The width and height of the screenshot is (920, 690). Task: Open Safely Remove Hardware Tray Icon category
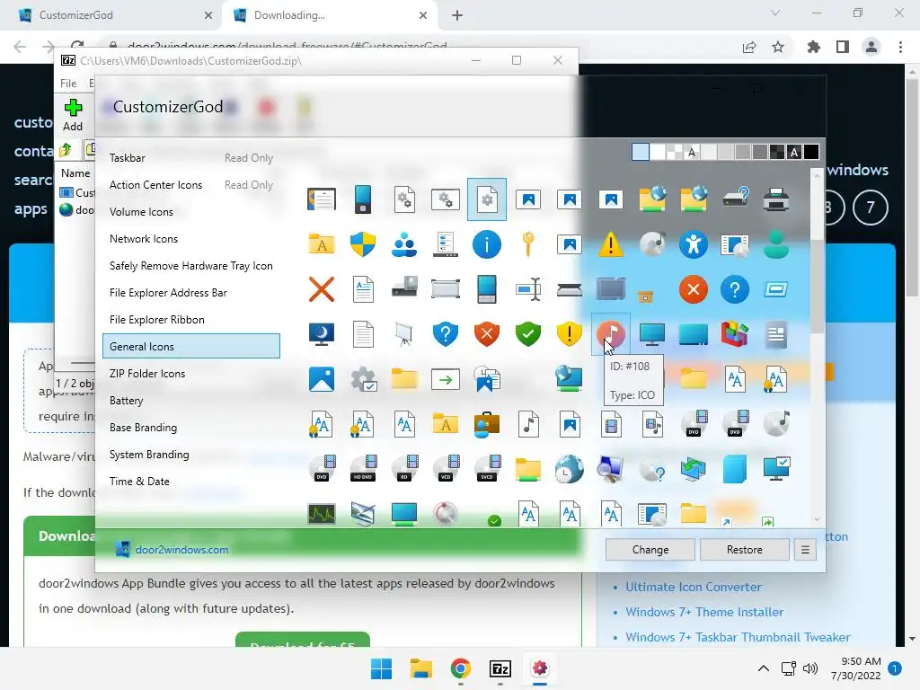[x=191, y=266]
